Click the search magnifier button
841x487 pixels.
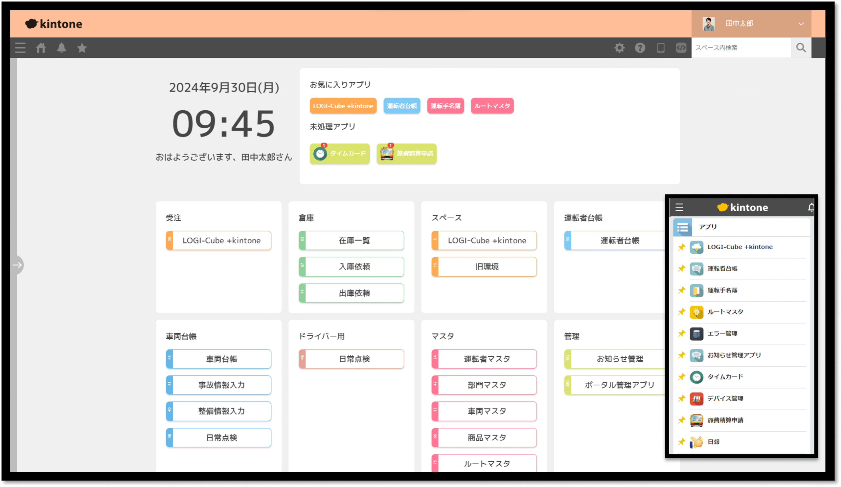coord(801,48)
